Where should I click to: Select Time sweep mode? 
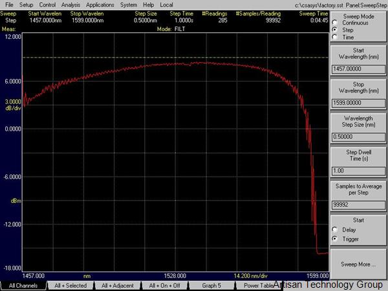click(334, 37)
